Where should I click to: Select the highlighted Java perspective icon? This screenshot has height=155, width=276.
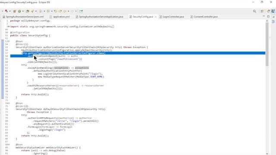point(273,11)
